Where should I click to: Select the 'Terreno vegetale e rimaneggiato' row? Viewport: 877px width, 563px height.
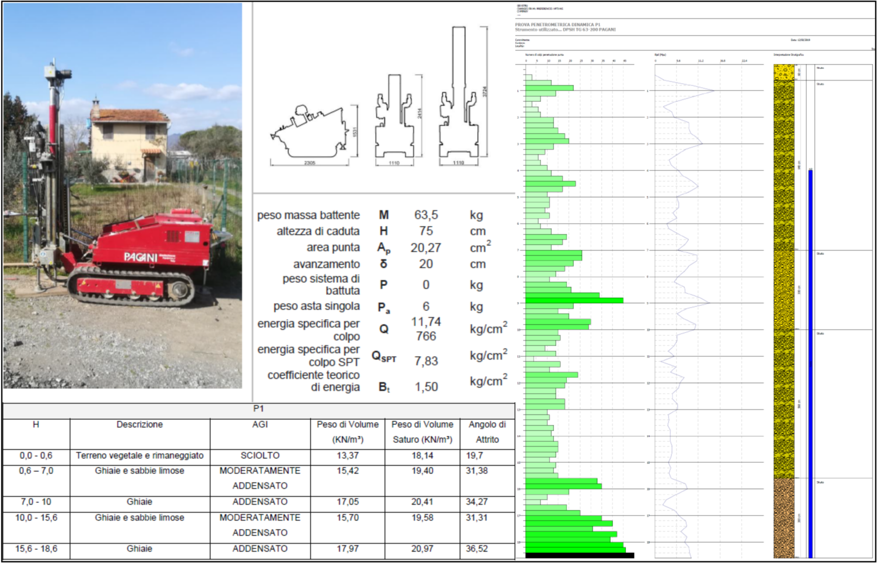click(258, 456)
